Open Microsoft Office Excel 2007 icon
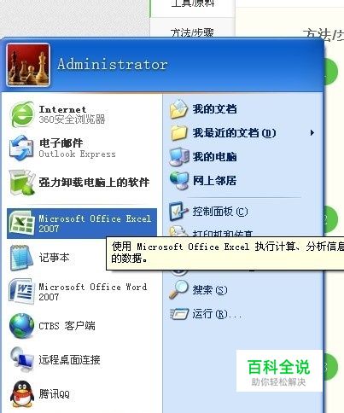The width and height of the screenshot is (344, 413). click(x=21, y=224)
